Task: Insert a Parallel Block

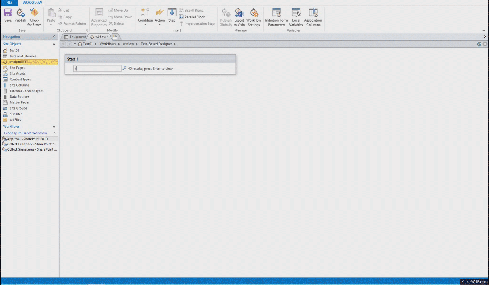Action: [192, 17]
